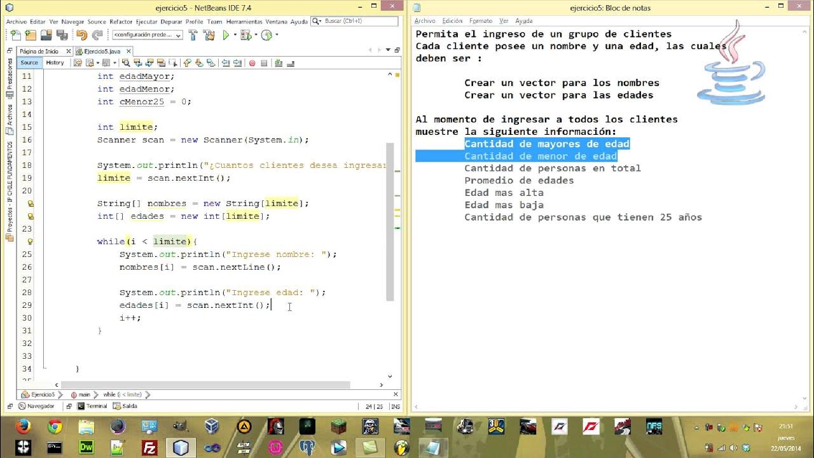Click the Stop Macro Recording square icon
Image resolution: width=814 pixels, height=458 pixels.
tap(264, 63)
